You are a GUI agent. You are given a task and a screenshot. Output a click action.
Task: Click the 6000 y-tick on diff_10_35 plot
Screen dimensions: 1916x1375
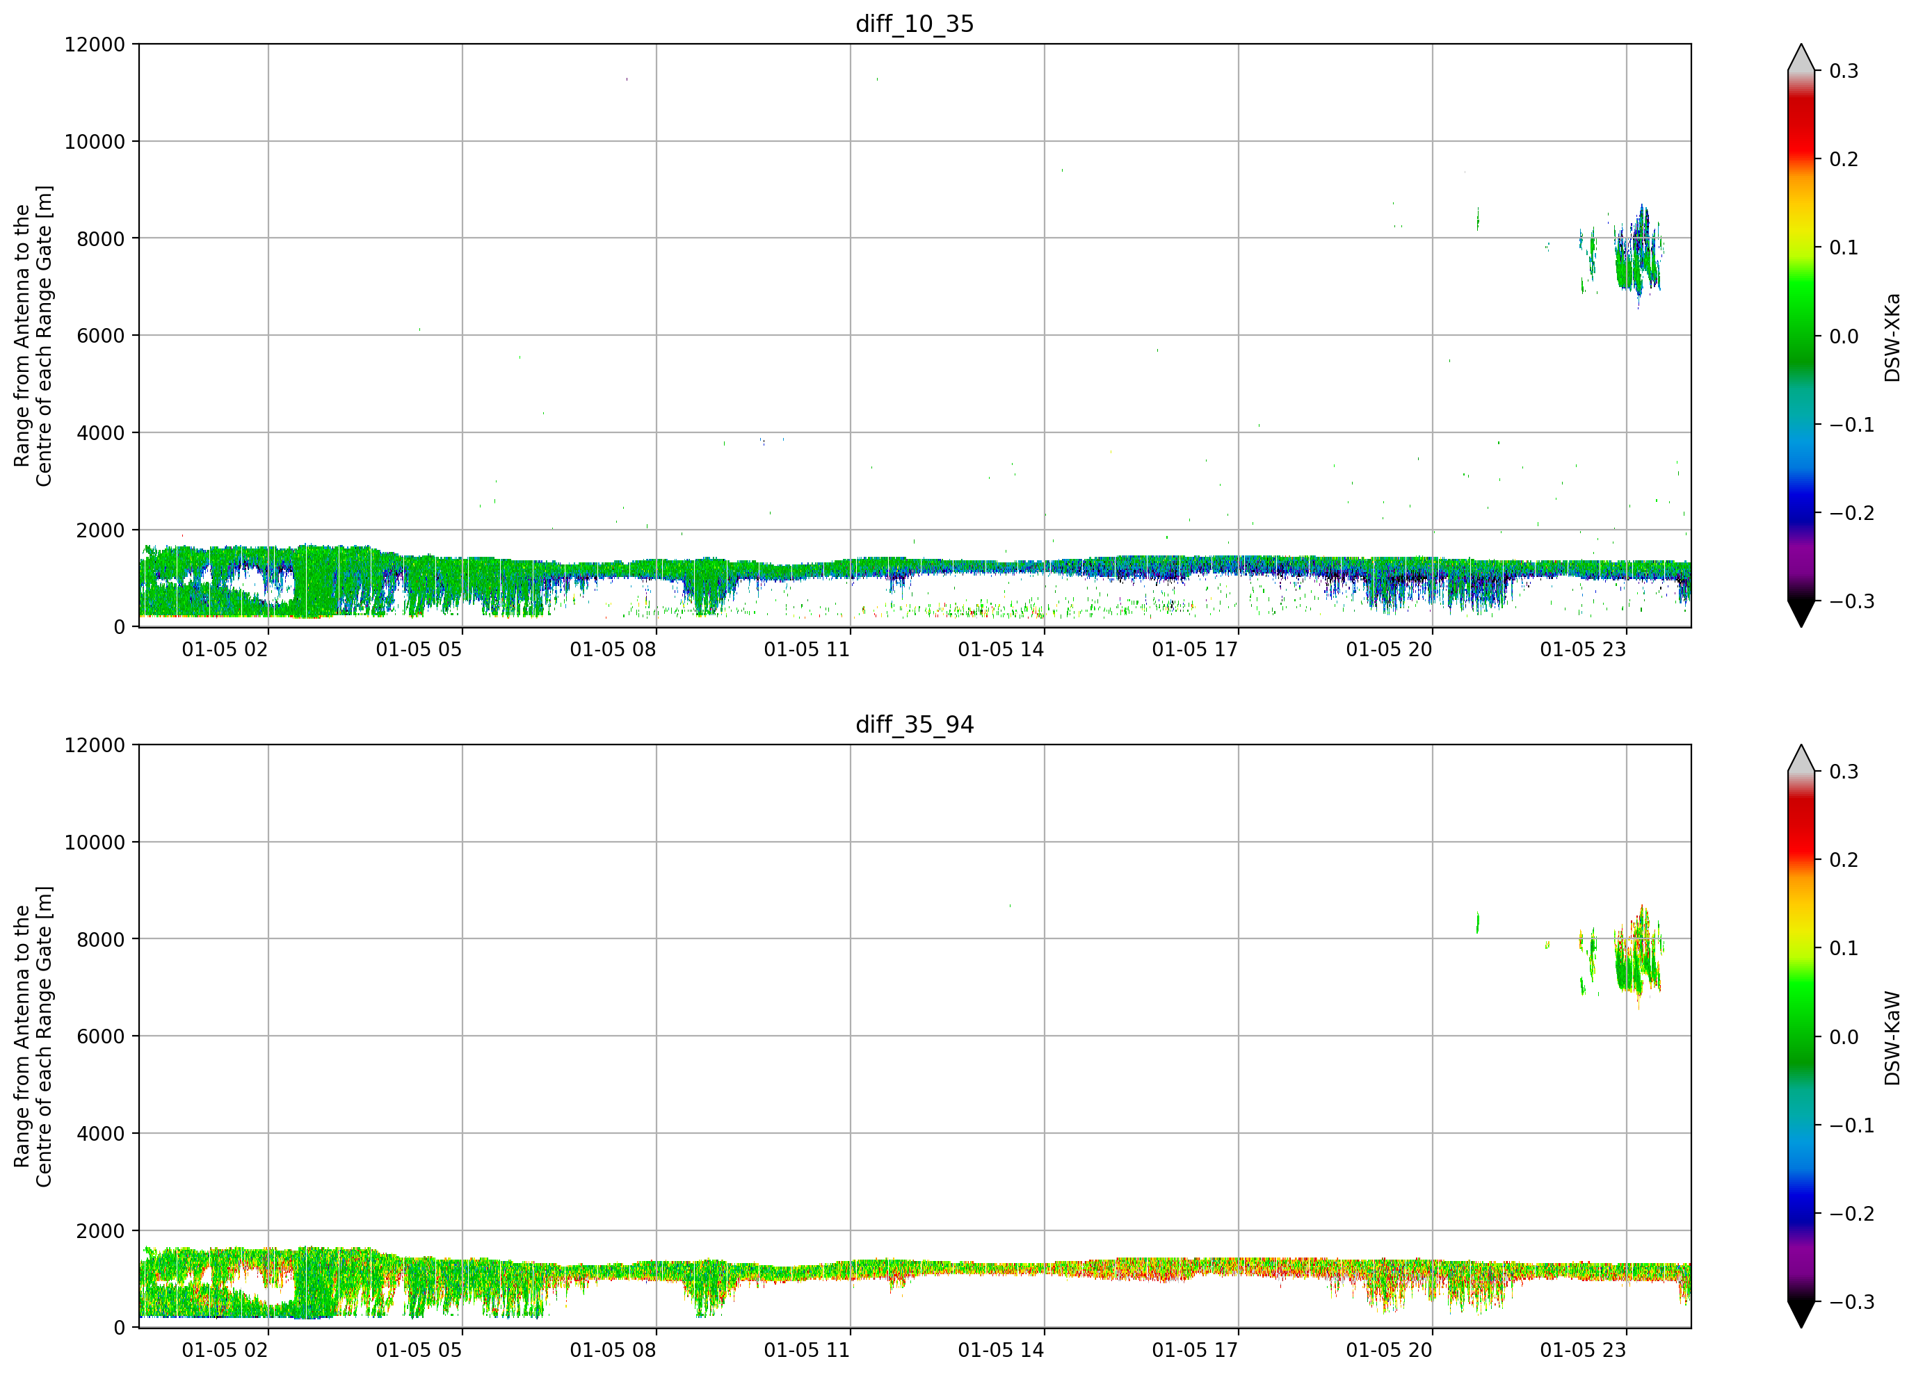point(101,336)
